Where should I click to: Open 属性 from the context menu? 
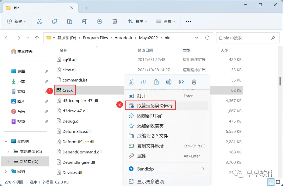[x=167, y=156]
